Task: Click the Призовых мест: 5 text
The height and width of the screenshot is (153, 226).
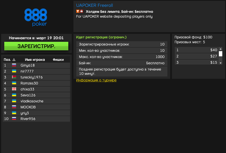Action: (x=190, y=42)
